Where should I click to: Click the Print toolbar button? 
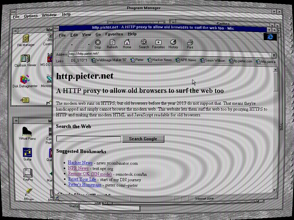(190, 44)
